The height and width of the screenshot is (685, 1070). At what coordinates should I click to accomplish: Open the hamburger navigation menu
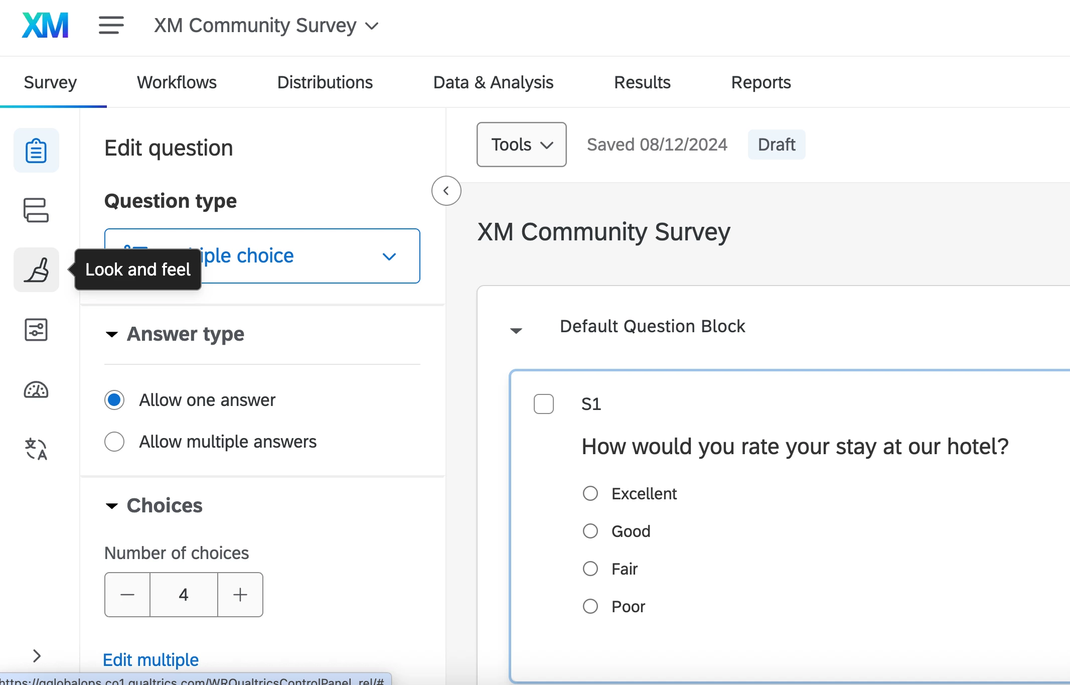click(x=111, y=25)
